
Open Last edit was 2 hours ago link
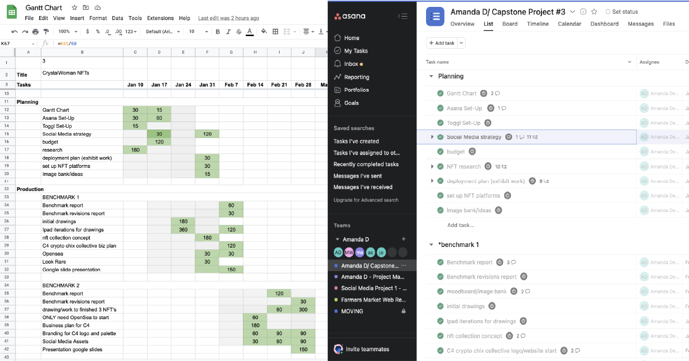pyautogui.click(x=229, y=18)
